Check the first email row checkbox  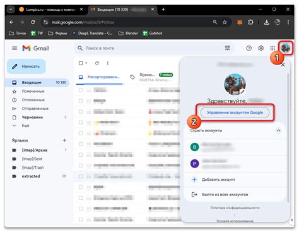[81, 90]
